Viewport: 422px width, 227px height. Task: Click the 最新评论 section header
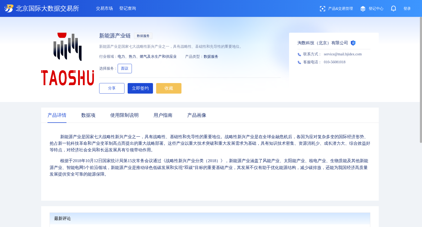point(210,219)
